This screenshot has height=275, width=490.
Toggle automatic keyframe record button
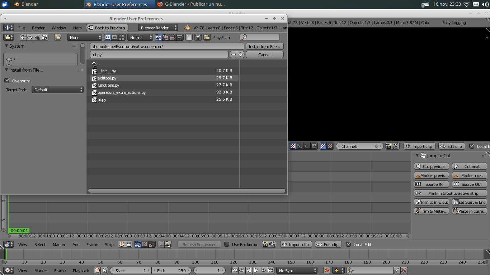click(326, 270)
